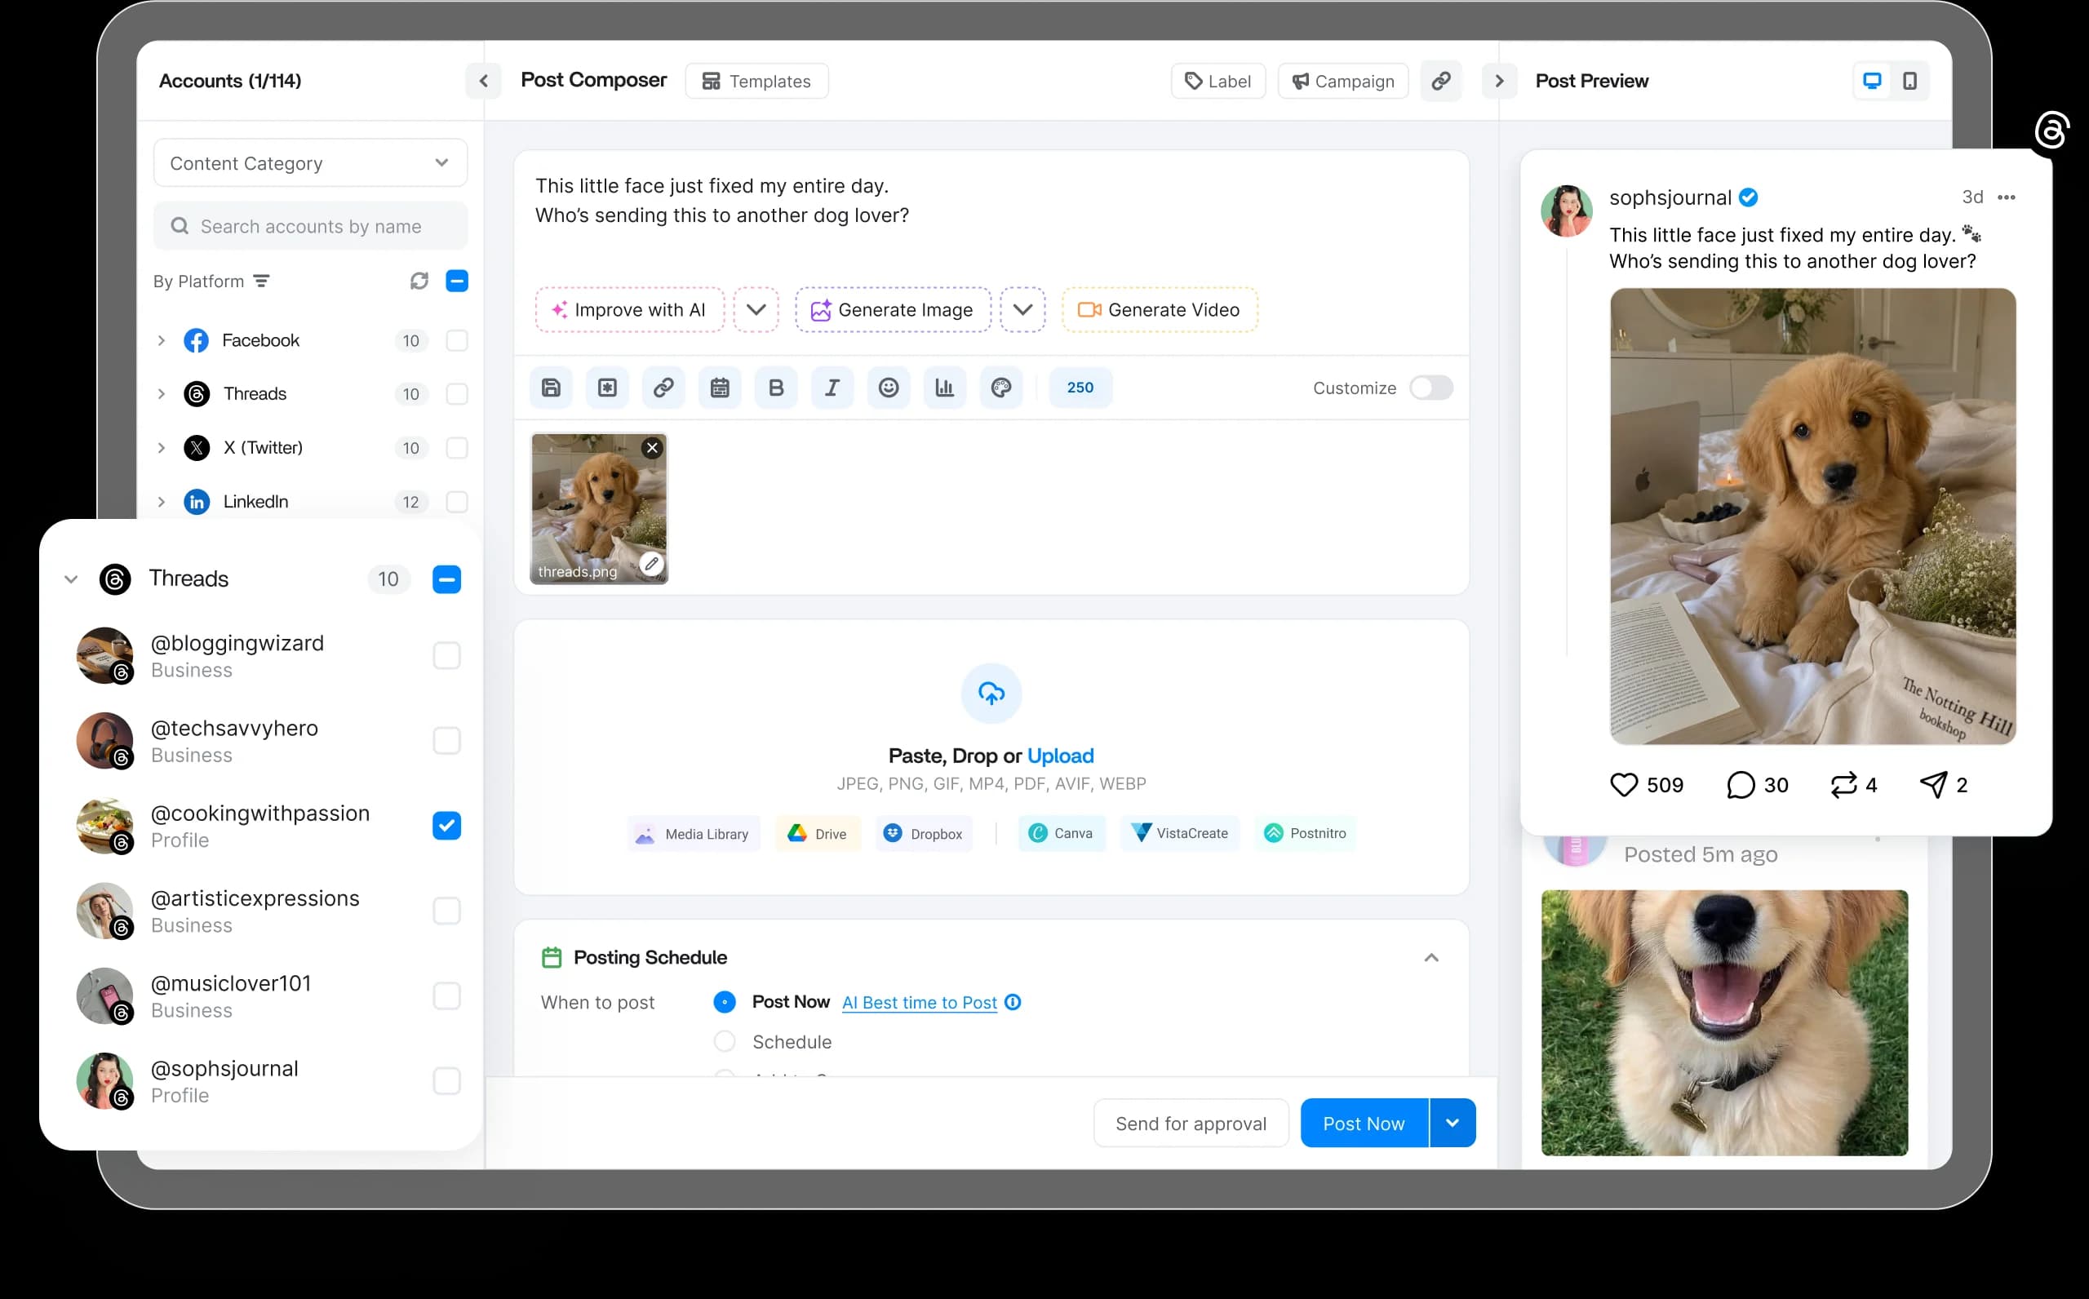
Task: Select the @techsavvyhero account checkbox
Action: coord(446,741)
